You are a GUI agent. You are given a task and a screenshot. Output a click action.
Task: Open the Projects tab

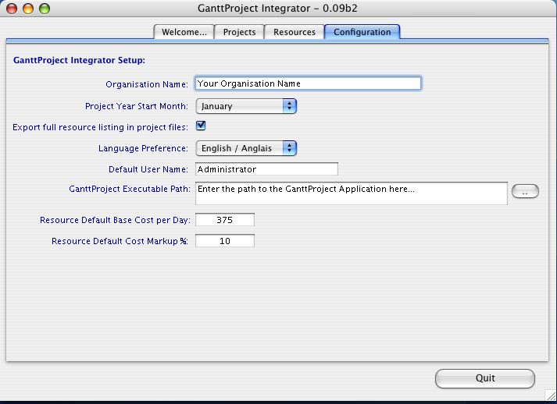(x=239, y=32)
